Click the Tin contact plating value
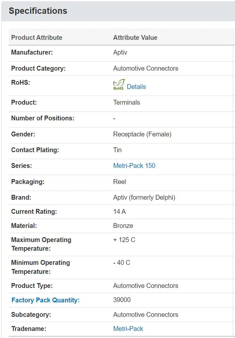Image resolution: width=235 pixels, height=338 pixels. point(117,150)
